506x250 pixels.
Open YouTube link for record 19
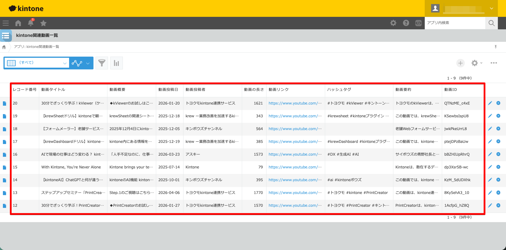[x=295, y=116]
